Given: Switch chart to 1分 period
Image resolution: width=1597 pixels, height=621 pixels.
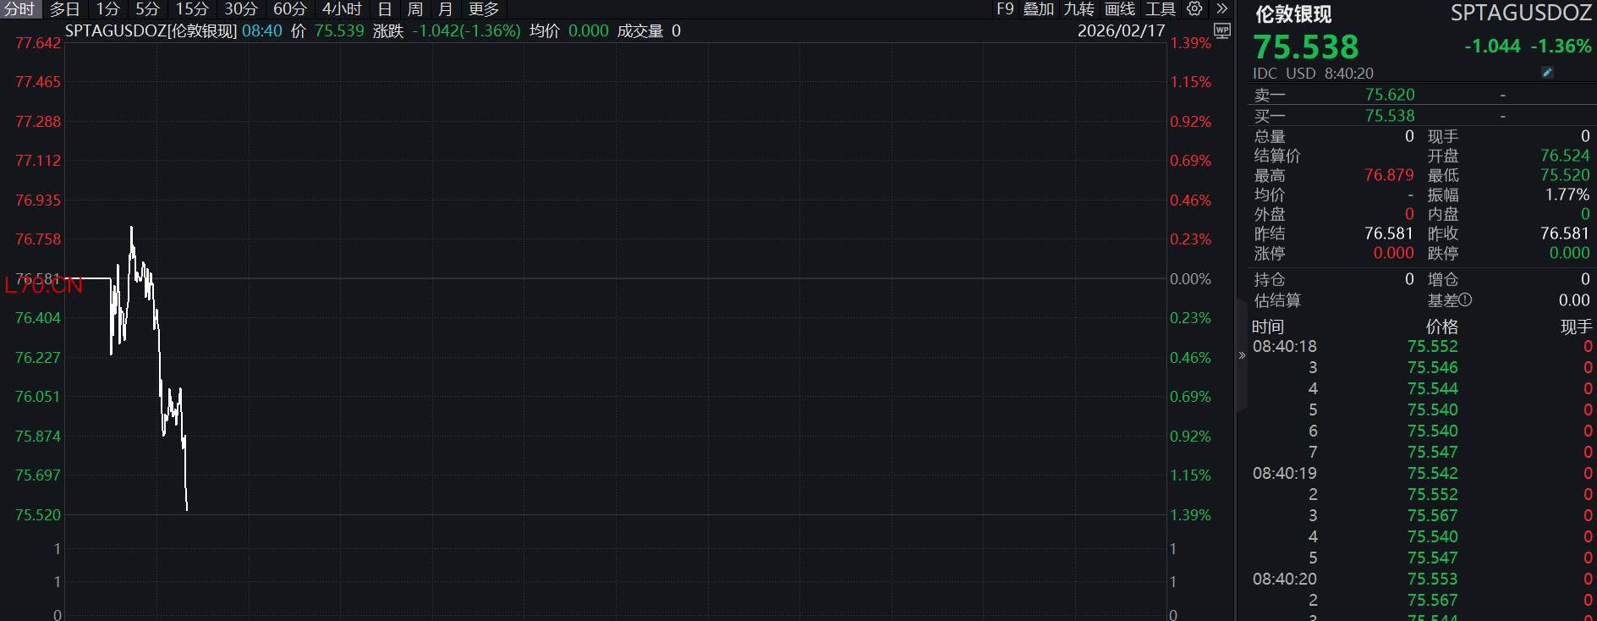Looking at the screenshot, I should 107,8.
